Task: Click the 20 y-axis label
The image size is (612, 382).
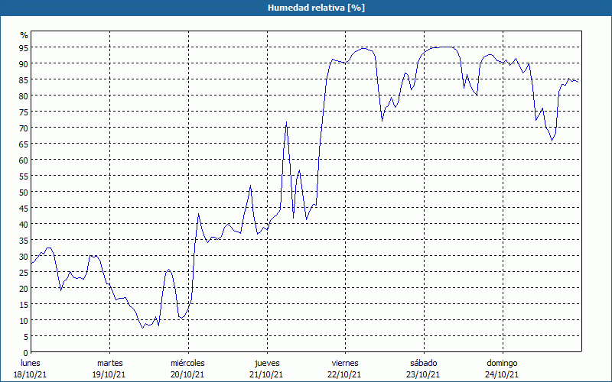Action: [x=24, y=289]
